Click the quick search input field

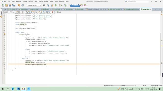pyautogui.click(x=138, y=2)
